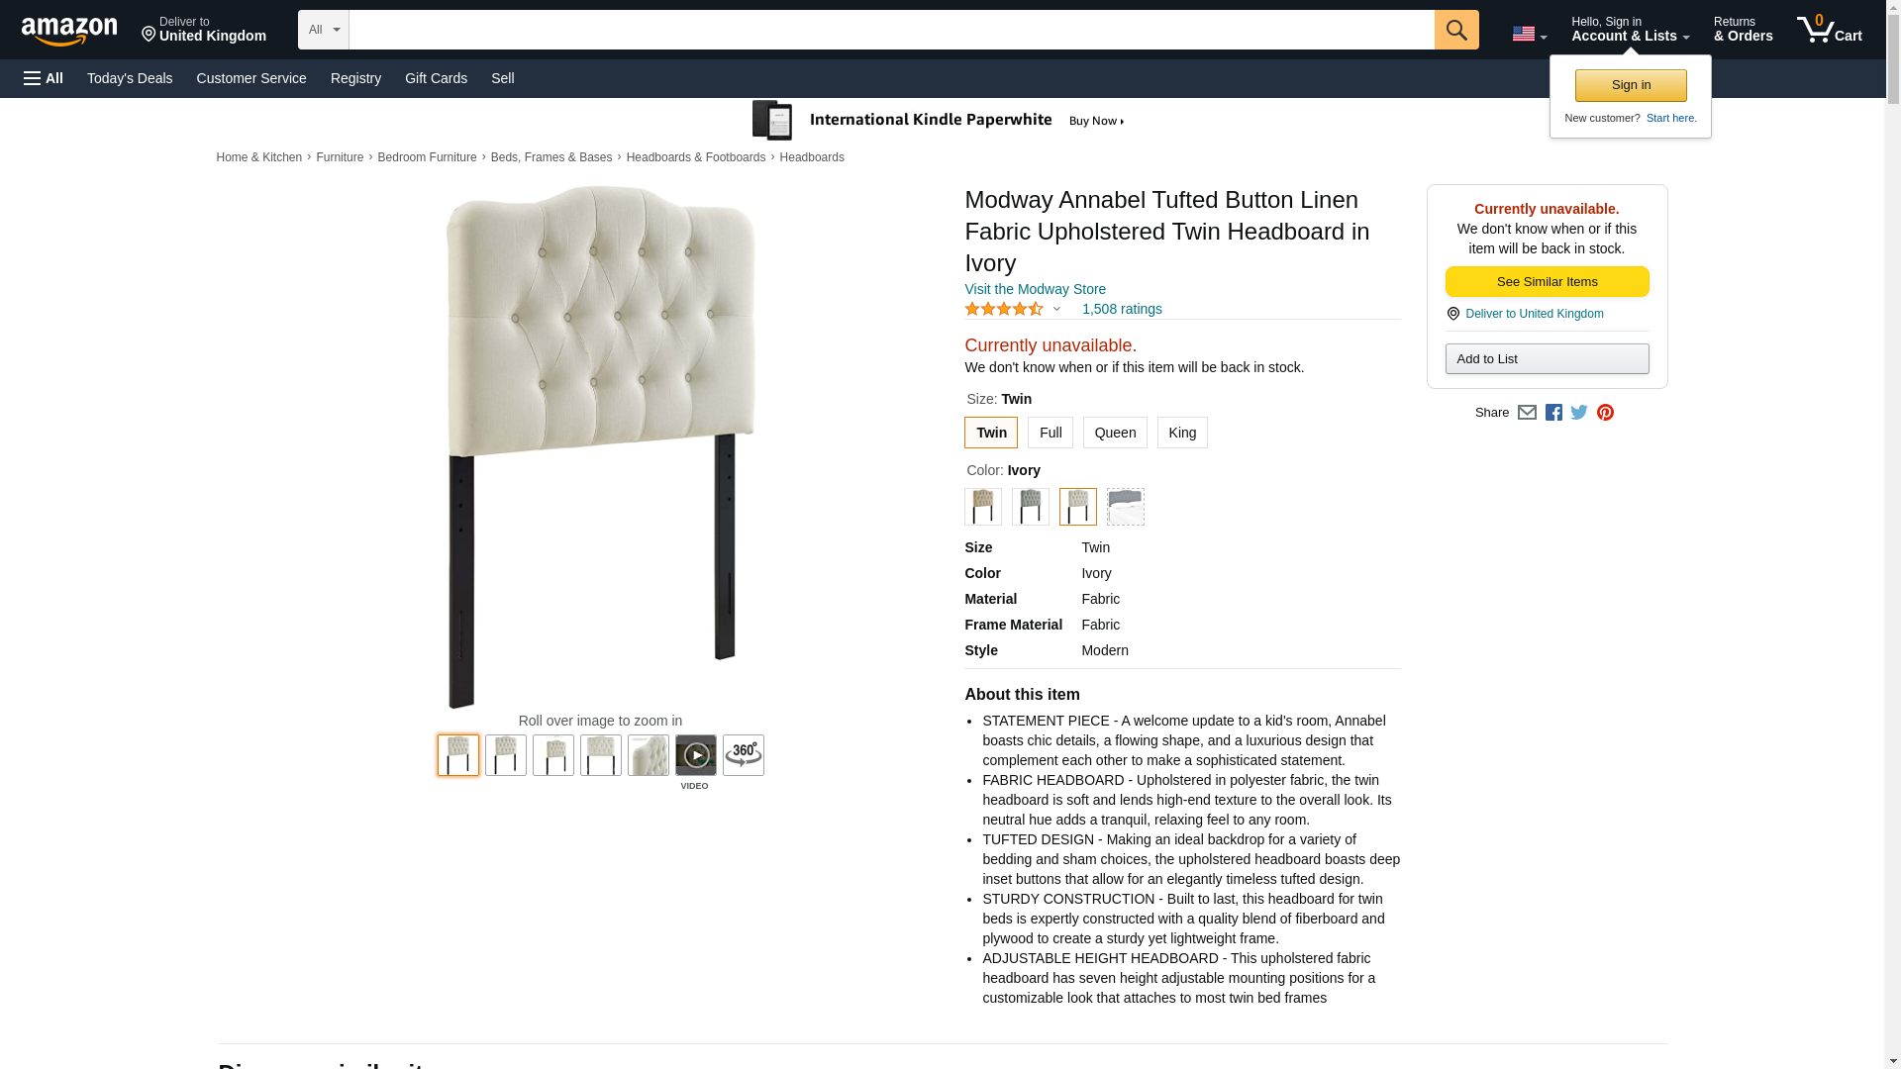This screenshot has height=1069, width=1901.
Task: Click the See Similar Items button
Action: pyautogui.click(x=1547, y=282)
